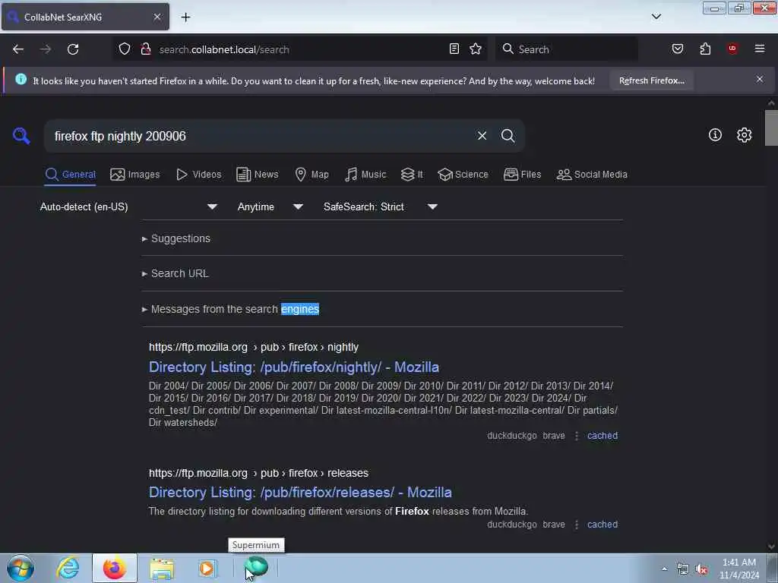The image size is (778, 583).
Task: Open cached link for releases result
Action: pyautogui.click(x=602, y=524)
